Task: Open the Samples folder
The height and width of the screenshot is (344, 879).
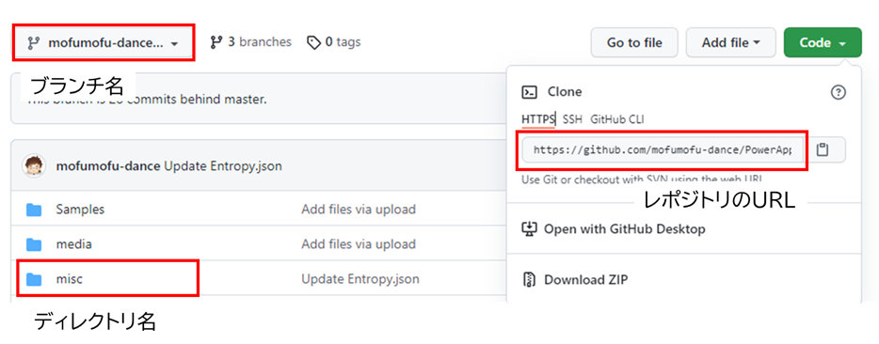Action: tap(80, 210)
